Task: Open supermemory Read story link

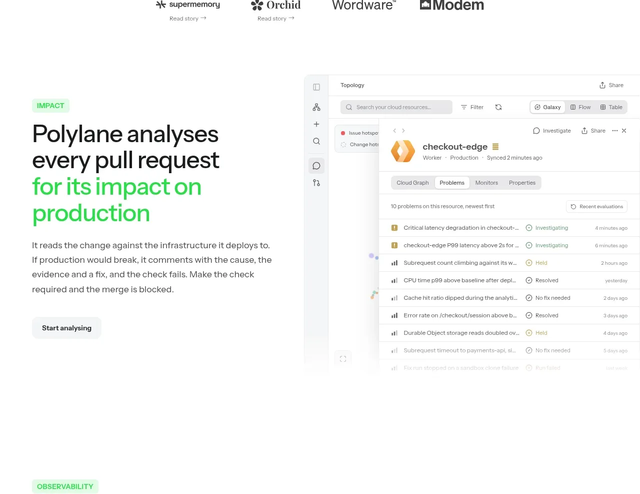Action: coord(188,19)
